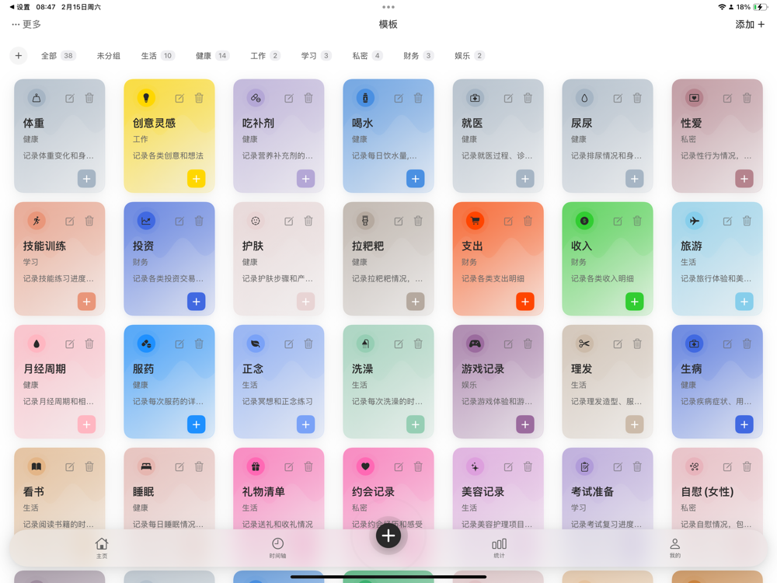Viewport: 777px width, 583px height.
Task: Open the 约会记录 card title
Action: tap(373, 492)
